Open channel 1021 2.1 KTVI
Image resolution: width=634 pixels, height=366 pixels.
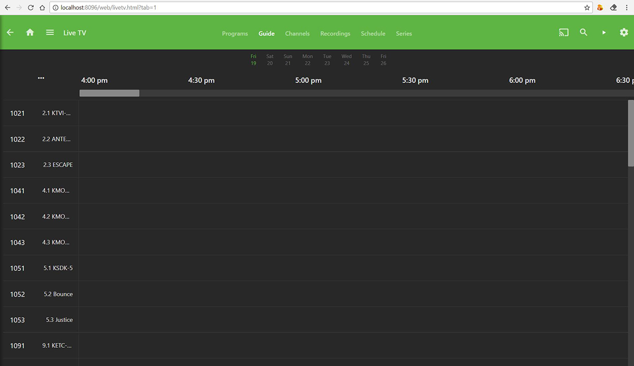[40, 113]
